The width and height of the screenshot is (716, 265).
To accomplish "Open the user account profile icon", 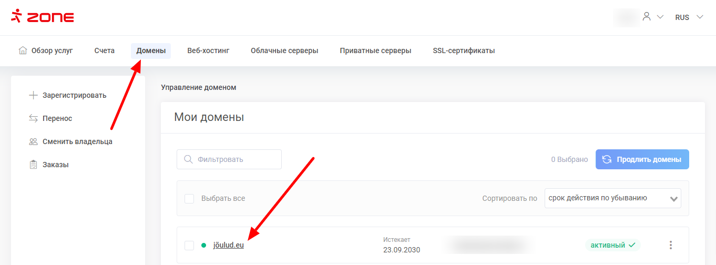I will (647, 17).
